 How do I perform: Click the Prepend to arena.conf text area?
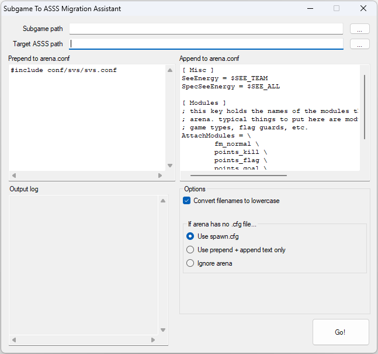tap(87, 118)
